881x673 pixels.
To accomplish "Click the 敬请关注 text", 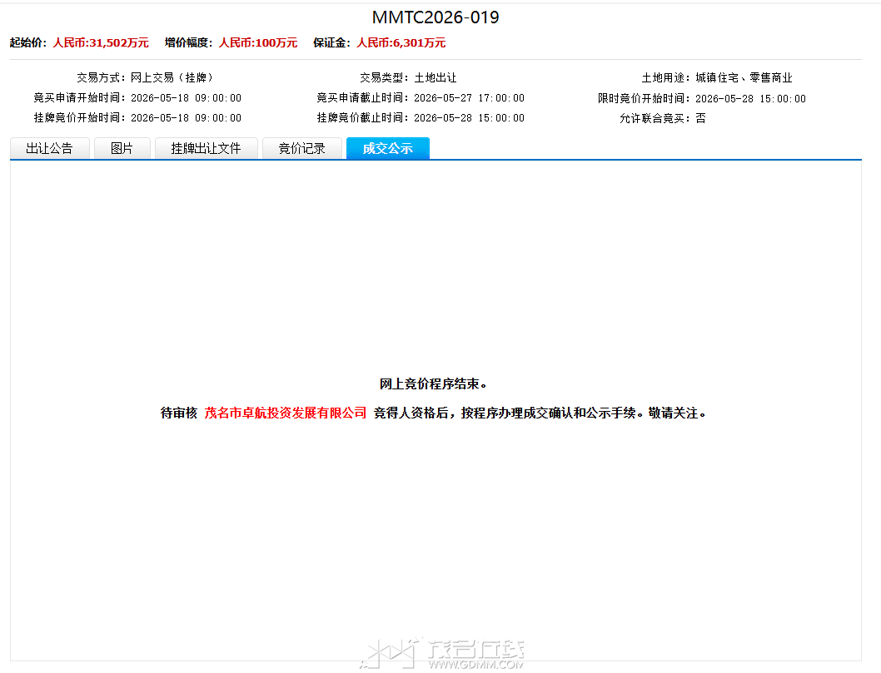I will (x=677, y=413).
